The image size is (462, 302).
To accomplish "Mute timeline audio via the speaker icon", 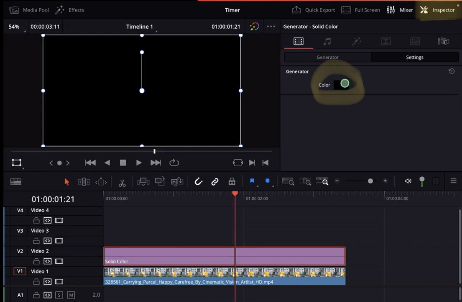I will point(408,181).
